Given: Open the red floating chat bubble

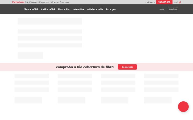Looking at the screenshot, I should click(183, 107).
